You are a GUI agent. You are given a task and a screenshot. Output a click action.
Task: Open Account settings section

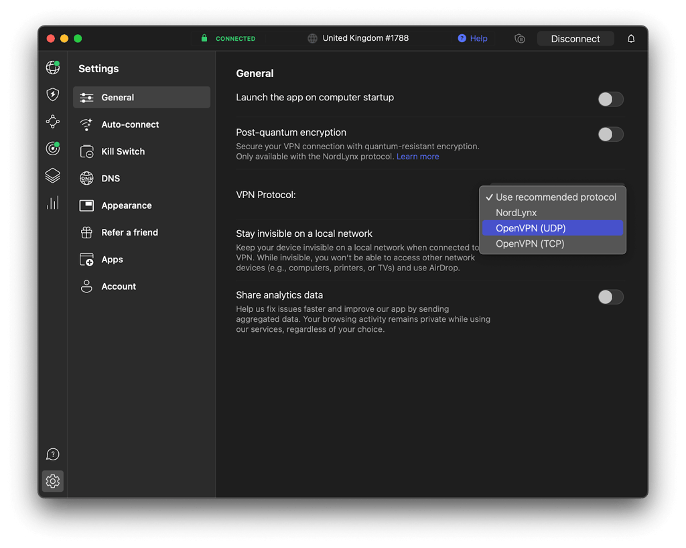142,286
